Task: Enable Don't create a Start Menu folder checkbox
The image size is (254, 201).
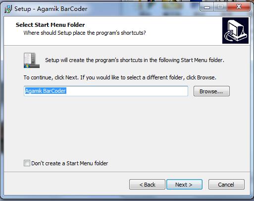Action: pos(27,163)
